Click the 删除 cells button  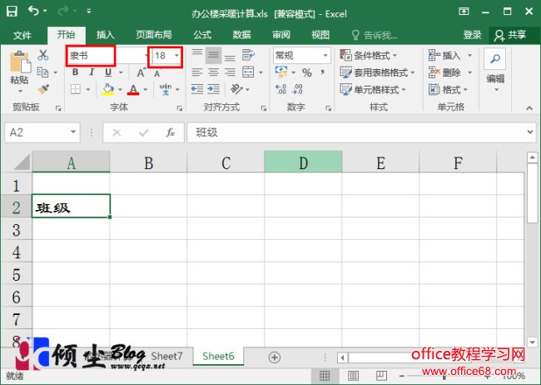click(450, 72)
